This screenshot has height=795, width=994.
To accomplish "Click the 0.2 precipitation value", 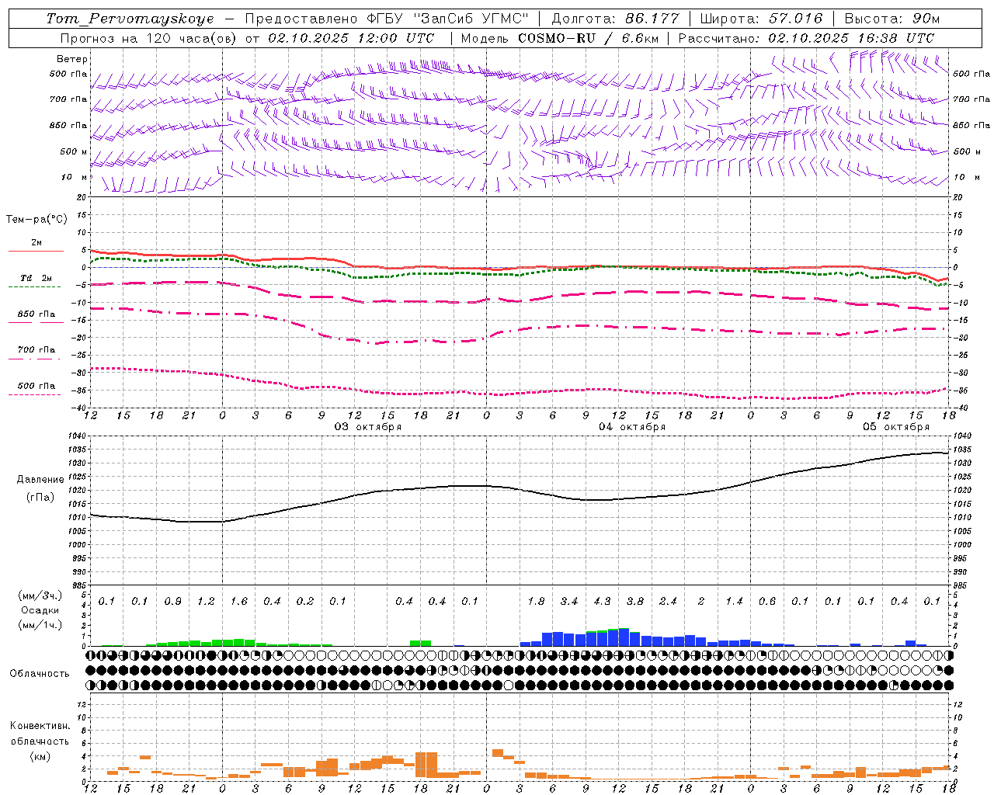I will (x=305, y=602).
